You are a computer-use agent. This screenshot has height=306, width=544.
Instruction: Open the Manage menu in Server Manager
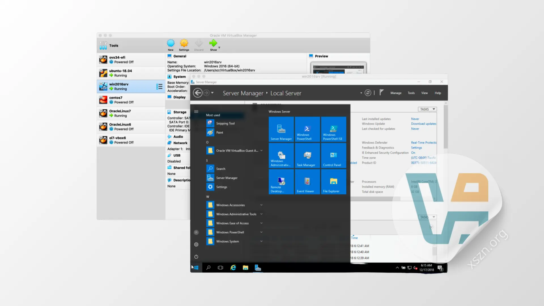coord(396,93)
